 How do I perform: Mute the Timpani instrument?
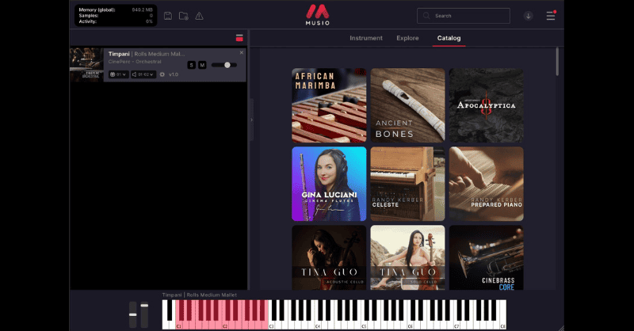tap(202, 65)
